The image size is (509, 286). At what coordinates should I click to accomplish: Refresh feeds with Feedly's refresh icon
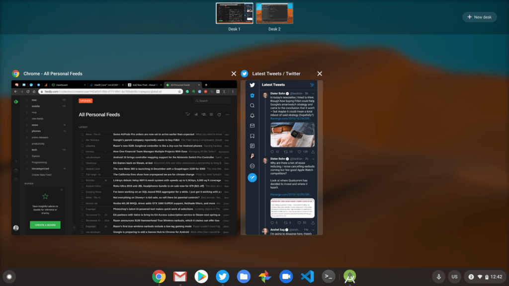[x=219, y=114]
